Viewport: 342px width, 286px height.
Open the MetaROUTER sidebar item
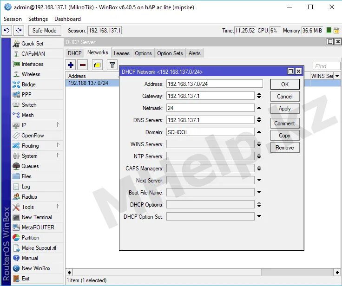pos(38,227)
